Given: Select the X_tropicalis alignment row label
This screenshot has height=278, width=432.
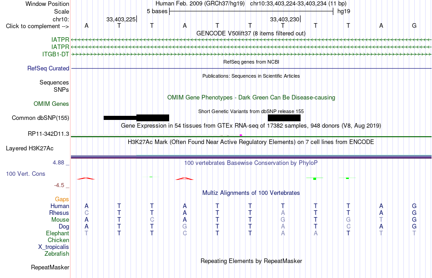Looking at the screenshot, I should [x=54, y=247].
